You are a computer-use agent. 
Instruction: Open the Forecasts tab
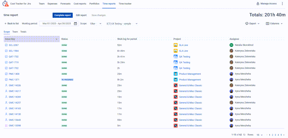click(x=65, y=4)
